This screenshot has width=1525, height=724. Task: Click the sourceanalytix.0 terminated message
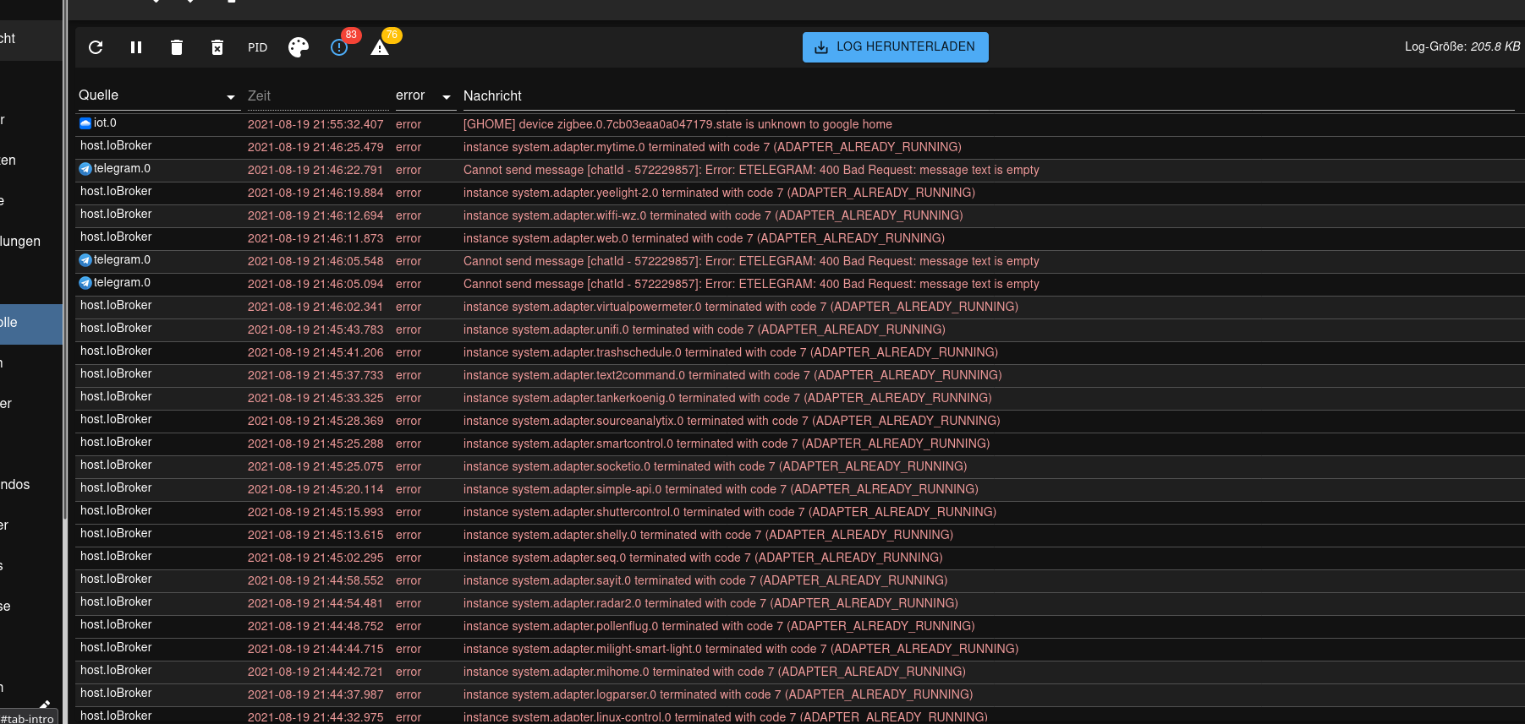click(732, 421)
